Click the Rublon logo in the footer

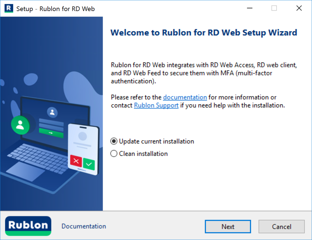(x=28, y=226)
